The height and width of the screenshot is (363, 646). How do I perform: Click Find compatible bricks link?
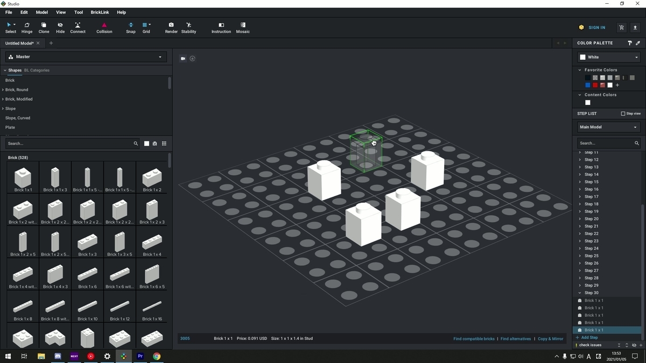tap(474, 339)
